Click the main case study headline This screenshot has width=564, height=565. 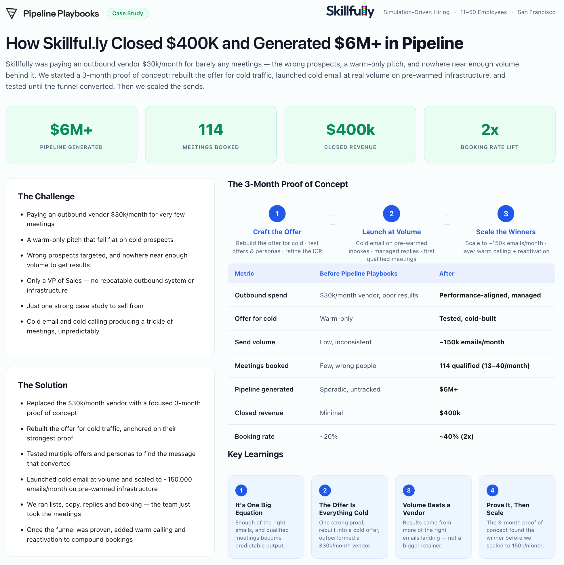point(234,43)
